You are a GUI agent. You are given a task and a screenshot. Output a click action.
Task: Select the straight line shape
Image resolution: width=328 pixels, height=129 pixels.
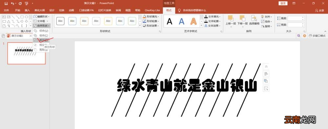tap(13, 17)
